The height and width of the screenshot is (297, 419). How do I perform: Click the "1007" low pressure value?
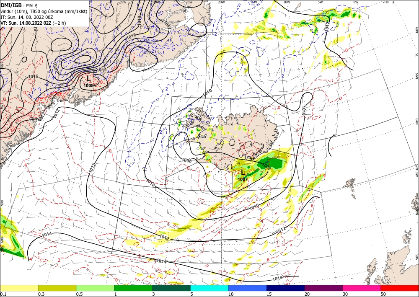click(x=243, y=179)
